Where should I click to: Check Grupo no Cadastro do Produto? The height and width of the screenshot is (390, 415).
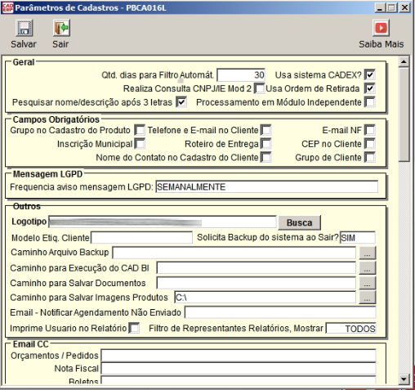[140, 130]
